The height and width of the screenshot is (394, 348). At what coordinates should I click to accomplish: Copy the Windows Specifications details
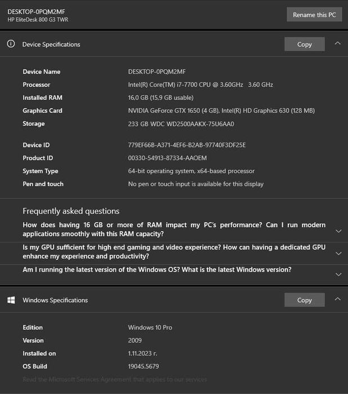pos(304,300)
